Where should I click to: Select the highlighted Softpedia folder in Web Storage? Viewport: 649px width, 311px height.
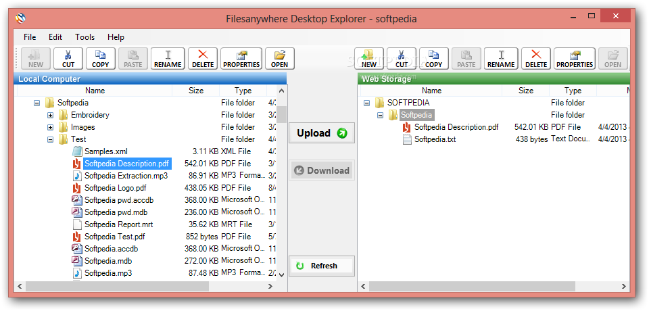click(x=417, y=115)
